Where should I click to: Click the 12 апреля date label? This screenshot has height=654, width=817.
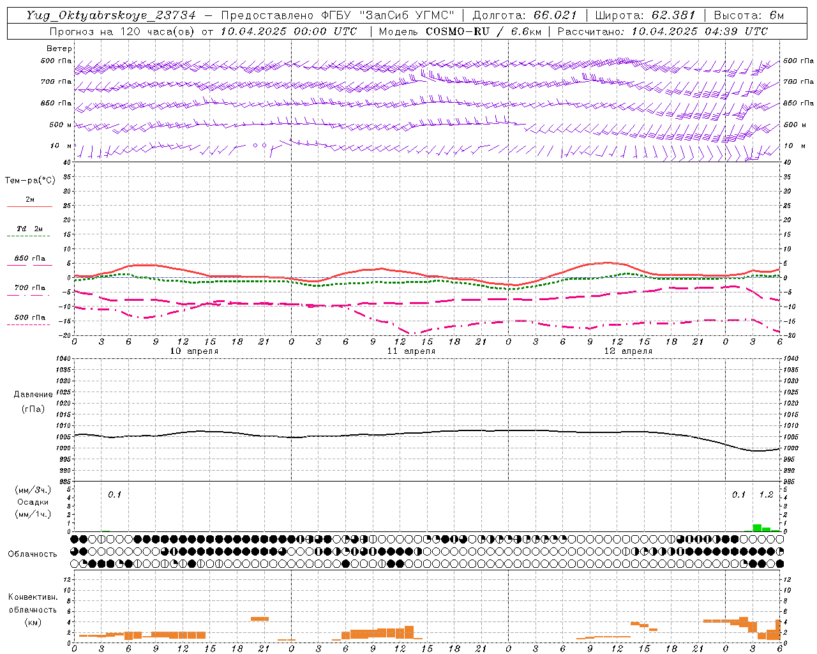[x=628, y=351]
